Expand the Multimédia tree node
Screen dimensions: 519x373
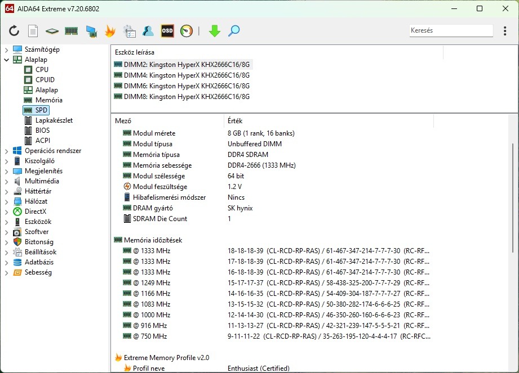pos(6,181)
